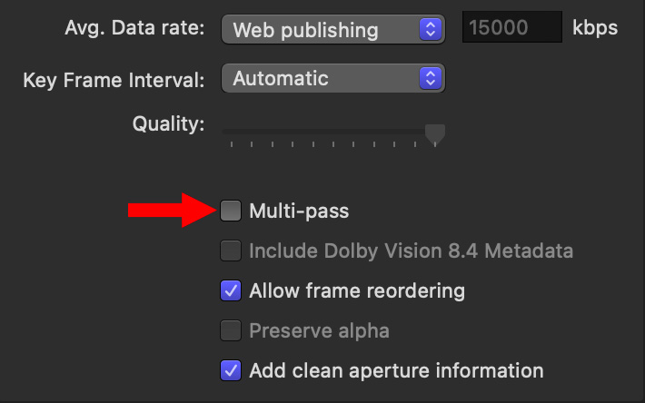
Task: Click the Web publishing text in dropdown
Action: (305, 30)
